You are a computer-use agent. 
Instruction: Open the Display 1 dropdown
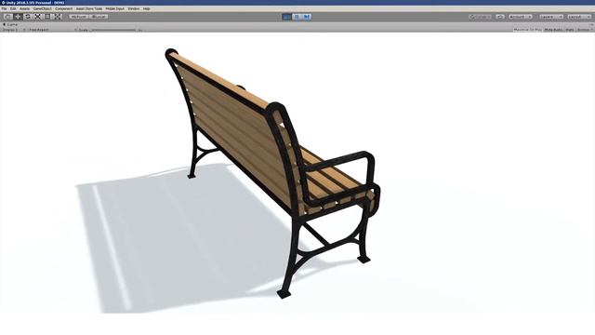click(x=13, y=30)
